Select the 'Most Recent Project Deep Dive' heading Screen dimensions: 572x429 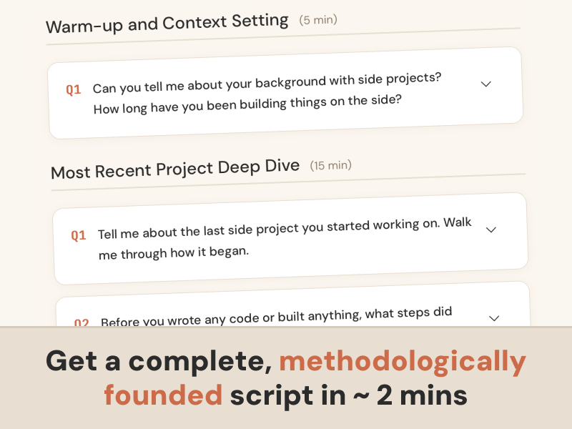coord(175,169)
